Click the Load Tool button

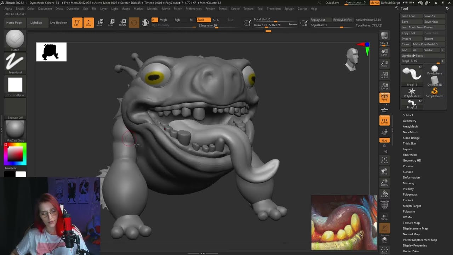(412, 16)
